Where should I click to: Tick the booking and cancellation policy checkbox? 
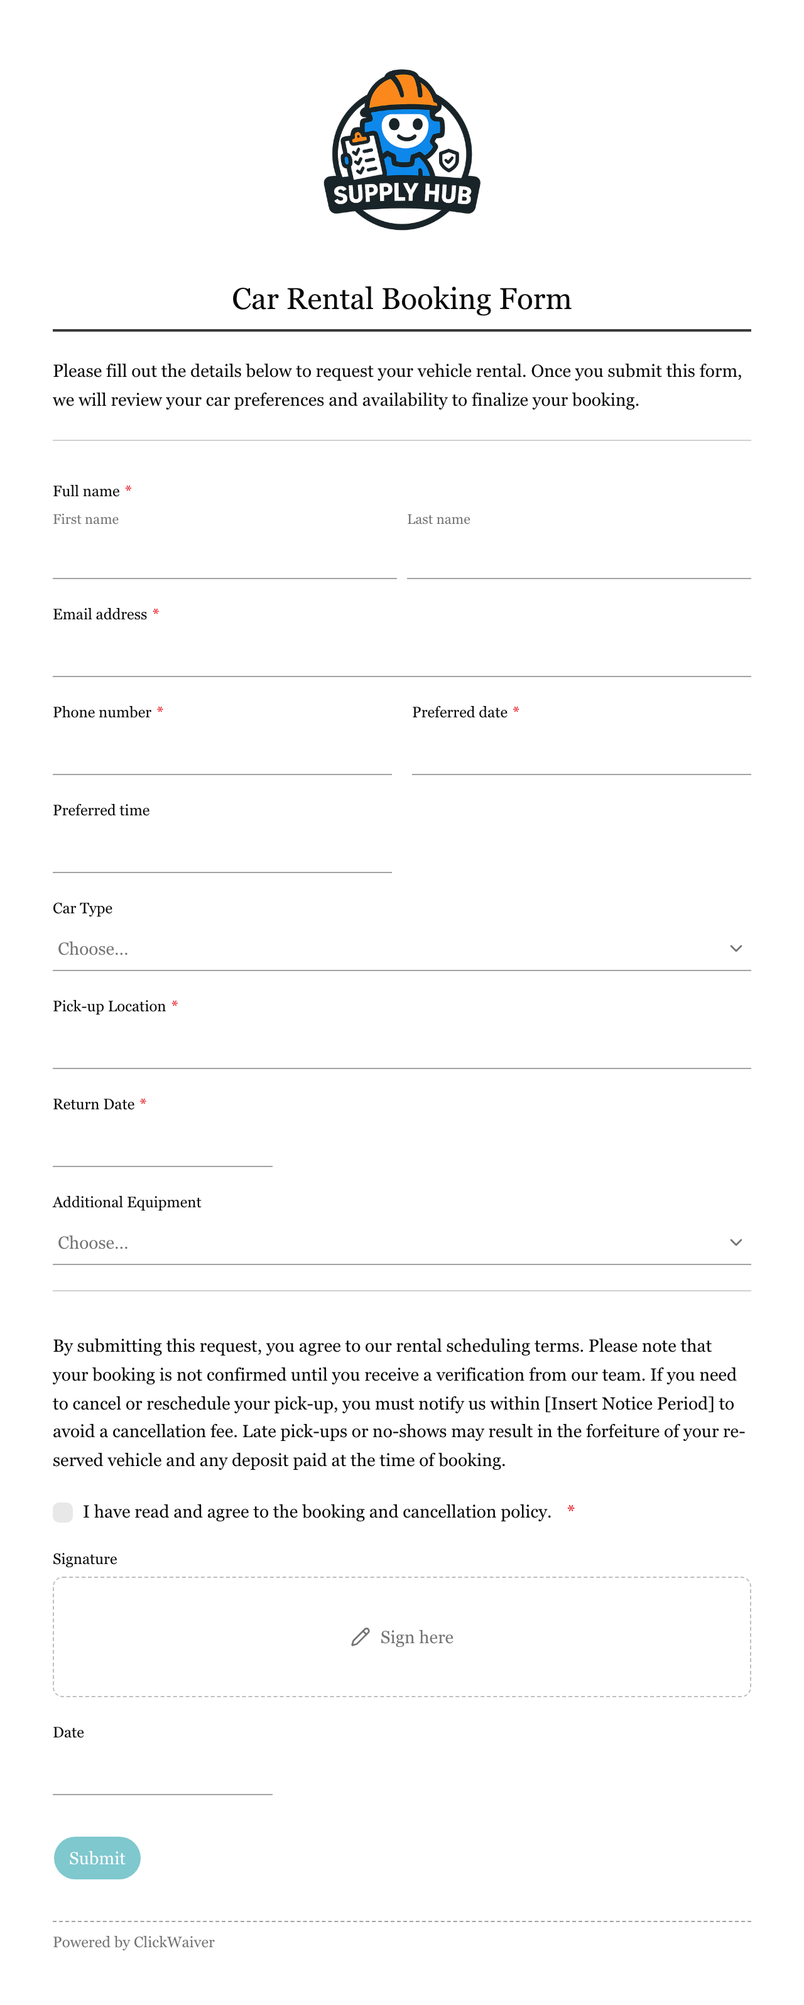pyautogui.click(x=63, y=1511)
